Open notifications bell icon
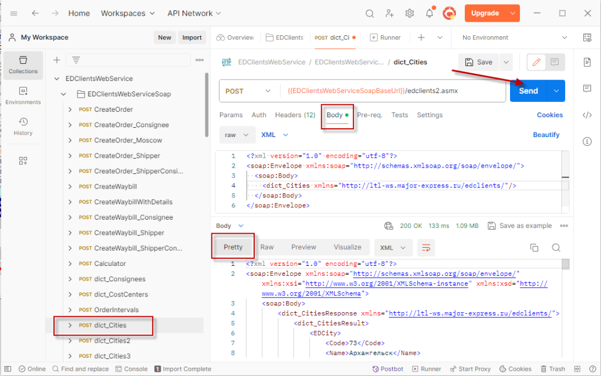Image resolution: width=601 pixels, height=376 pixels. tap(429, 14)
